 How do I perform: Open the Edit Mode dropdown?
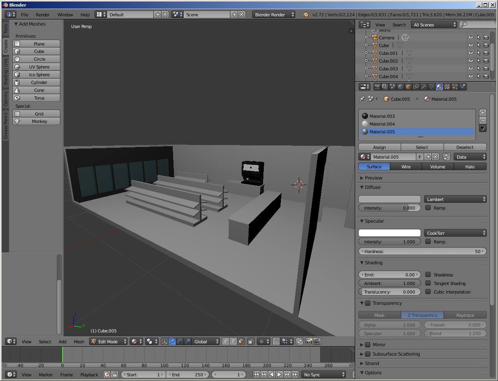point(108,341)
